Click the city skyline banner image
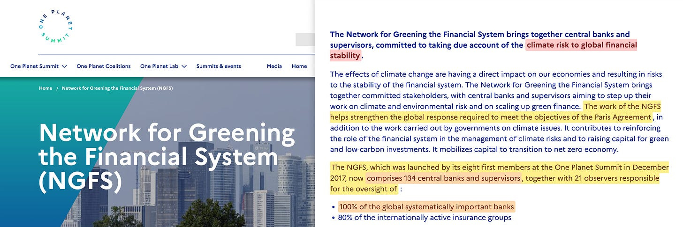 coord(158,152)
